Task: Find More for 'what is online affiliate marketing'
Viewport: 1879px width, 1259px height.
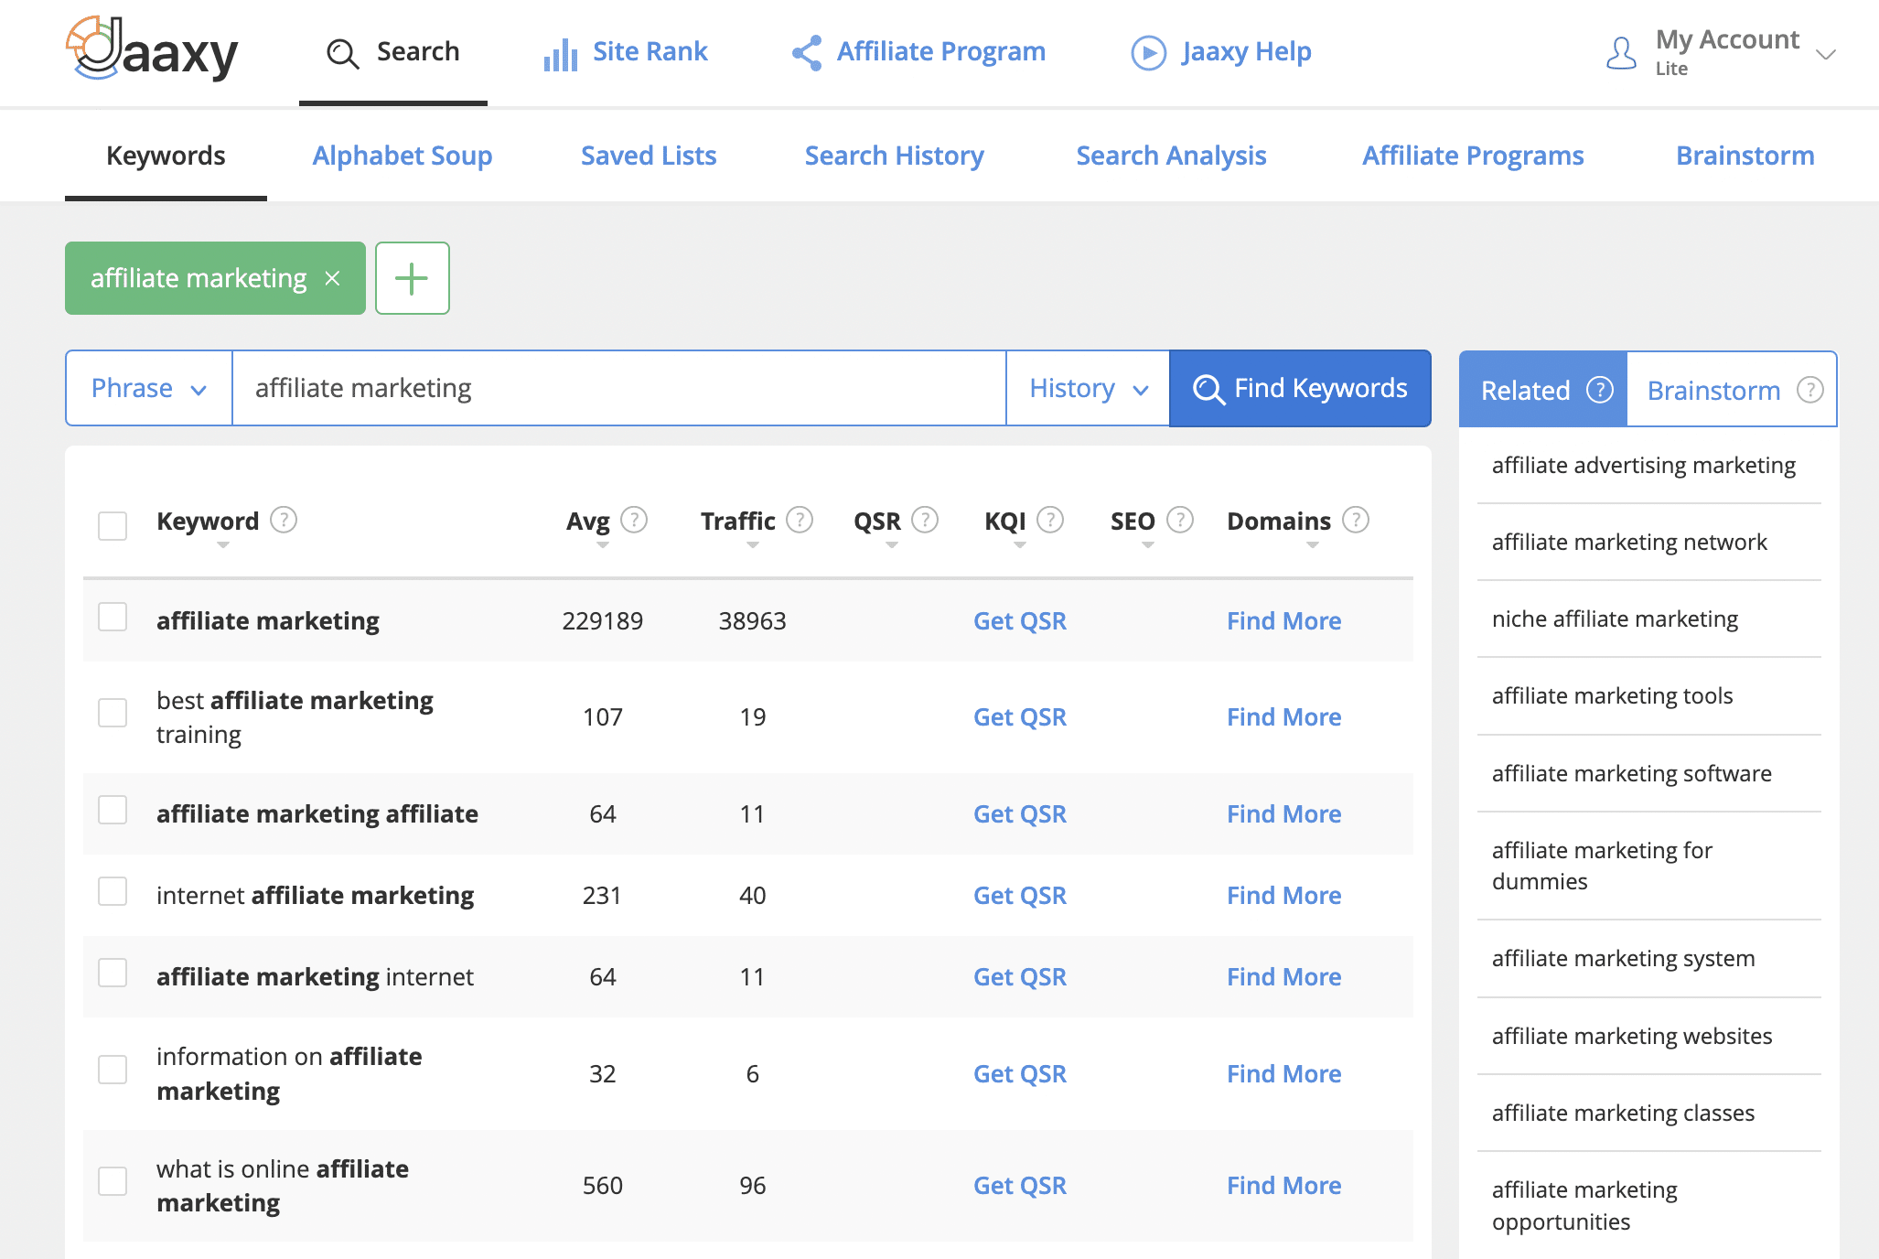Action: coord(1284,1185)
